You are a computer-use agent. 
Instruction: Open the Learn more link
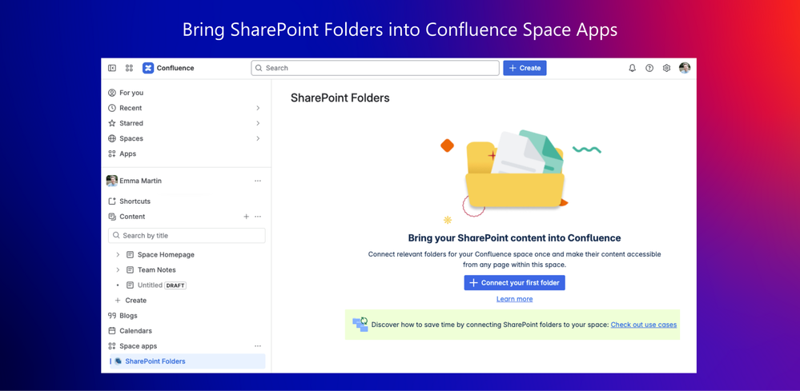514,299
